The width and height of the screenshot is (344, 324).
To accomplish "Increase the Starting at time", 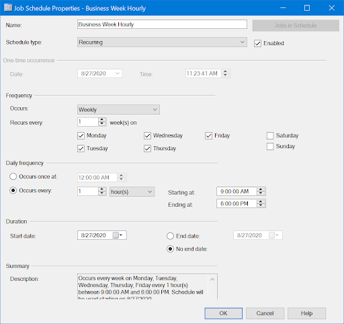I will point(261,189).
